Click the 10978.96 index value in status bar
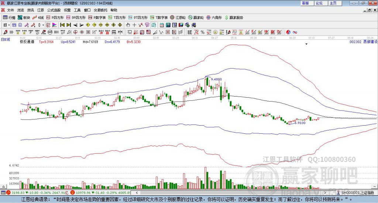 [84, 193]
